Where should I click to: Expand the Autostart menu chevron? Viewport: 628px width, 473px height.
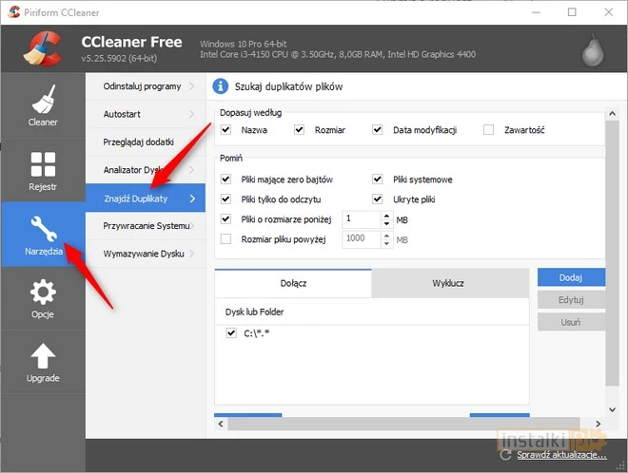[192, 114]
